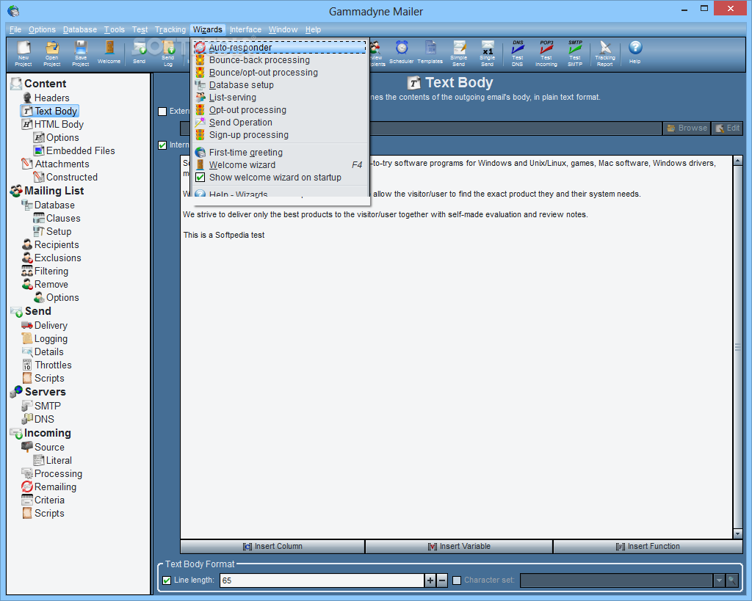Click the Help question mark toolbar icon
Image resolution: width=752 pixels, height=601 pixels.
635,52
